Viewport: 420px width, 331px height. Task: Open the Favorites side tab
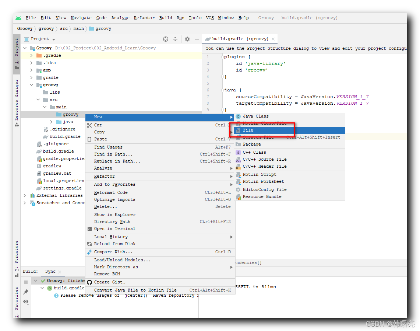17,302
